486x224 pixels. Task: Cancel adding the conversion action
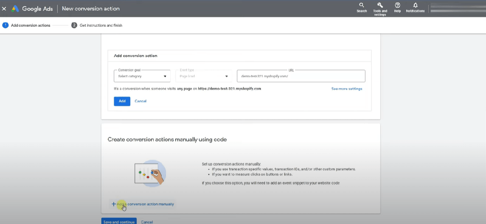click(x=140, y=101)
